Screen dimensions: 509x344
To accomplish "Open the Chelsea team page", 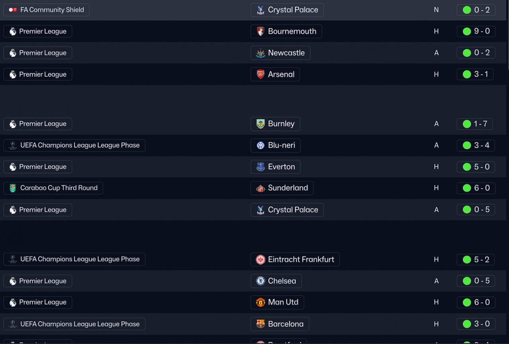I will coord(282,281).
